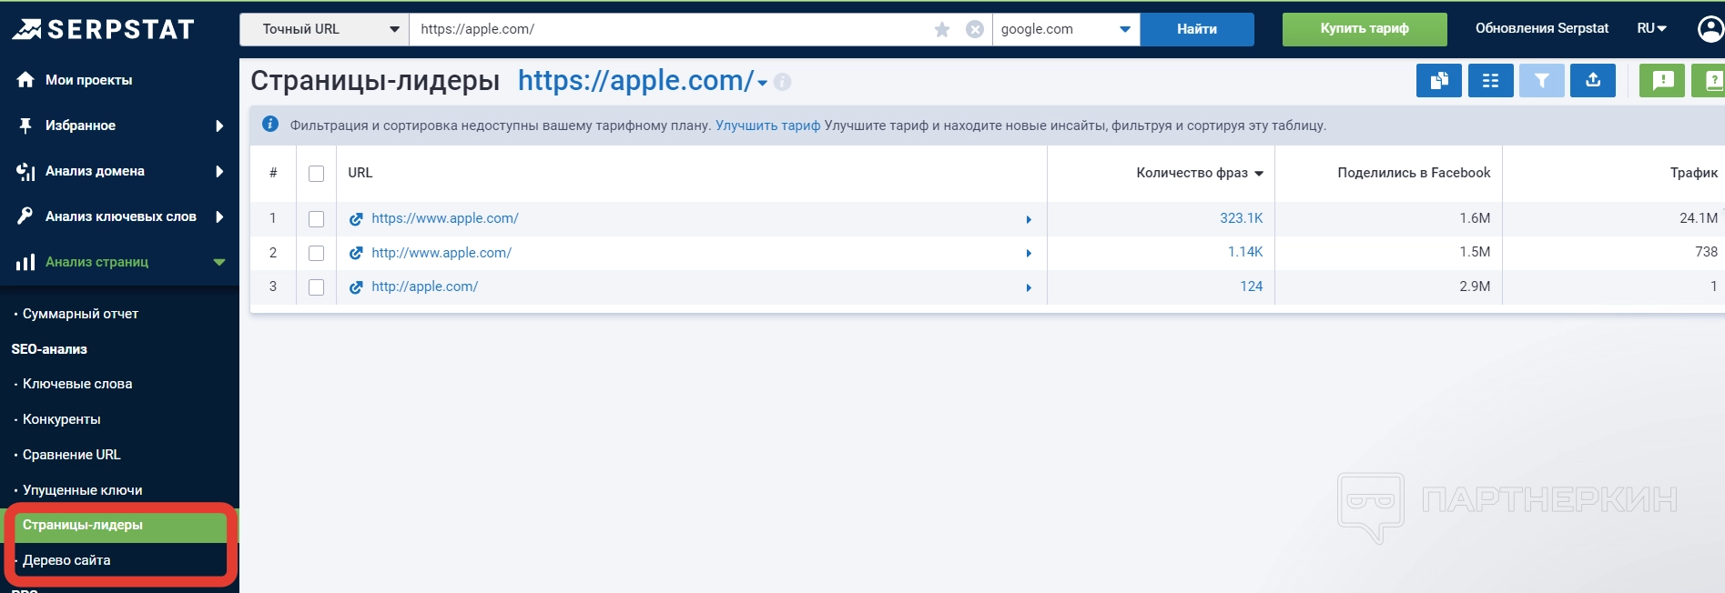1725x593 pixels.
Task: Open the https://www.apple.com/ URL link
Action: pyautogui.click(x=445, y=218)
